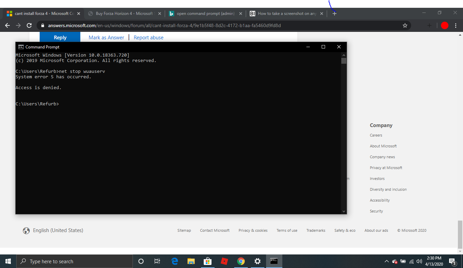The width and height of the screenshot is (463, 268).
Task: Maximize the Command Prompt window
Action: 323,47
